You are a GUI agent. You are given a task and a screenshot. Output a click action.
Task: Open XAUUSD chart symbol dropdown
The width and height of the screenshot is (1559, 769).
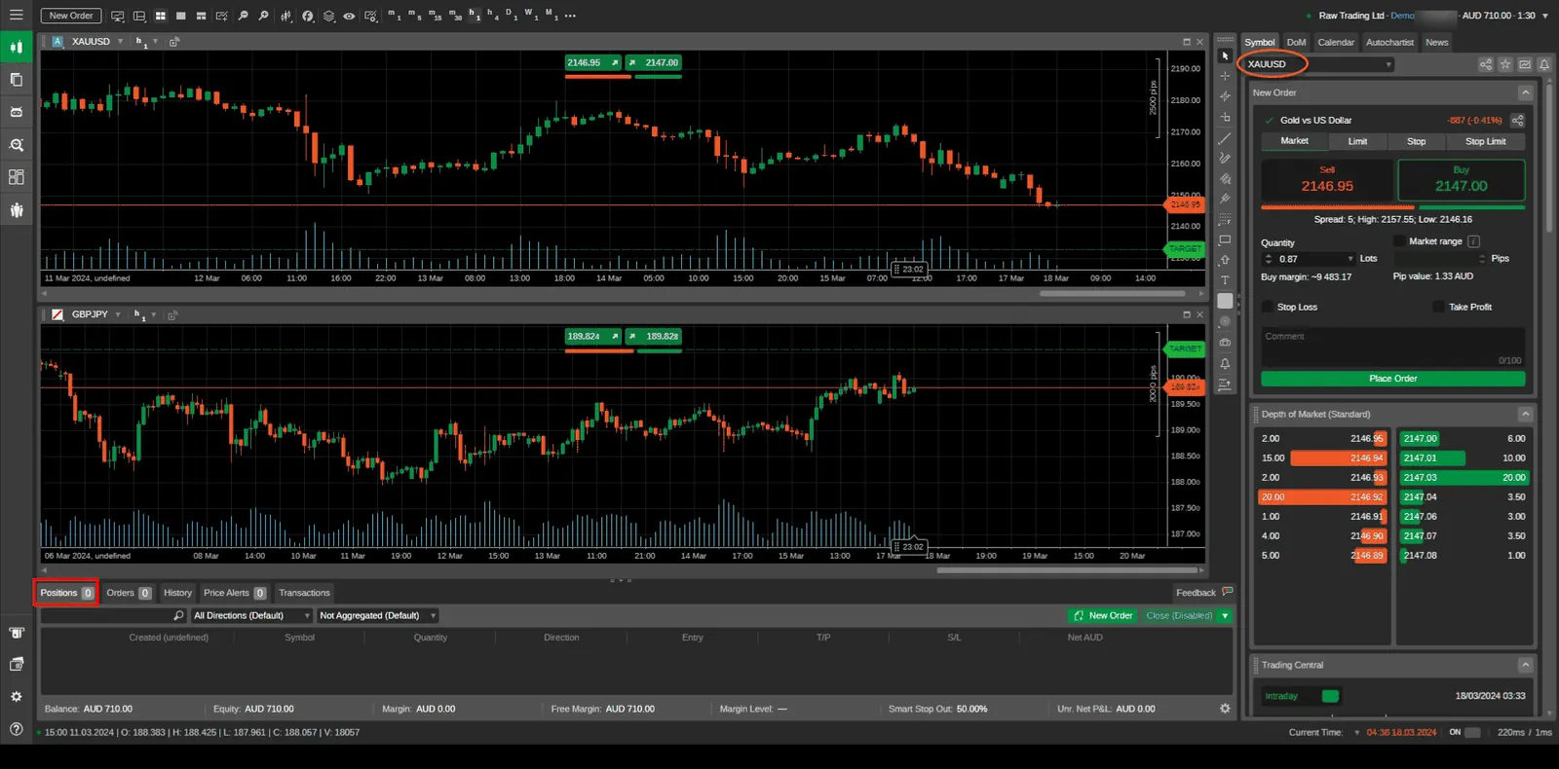(x=121, y=42)
